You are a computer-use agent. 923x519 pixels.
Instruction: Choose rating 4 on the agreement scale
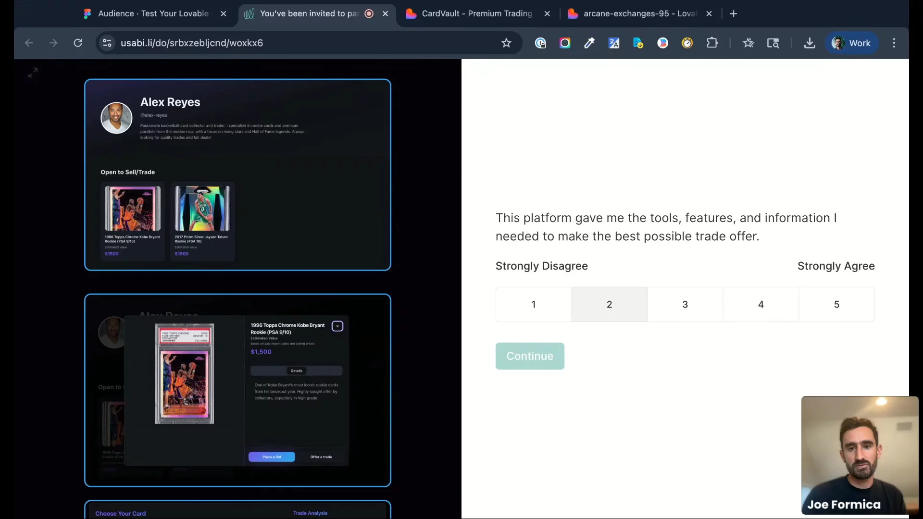pyautogui.click(x=761, y=304)
